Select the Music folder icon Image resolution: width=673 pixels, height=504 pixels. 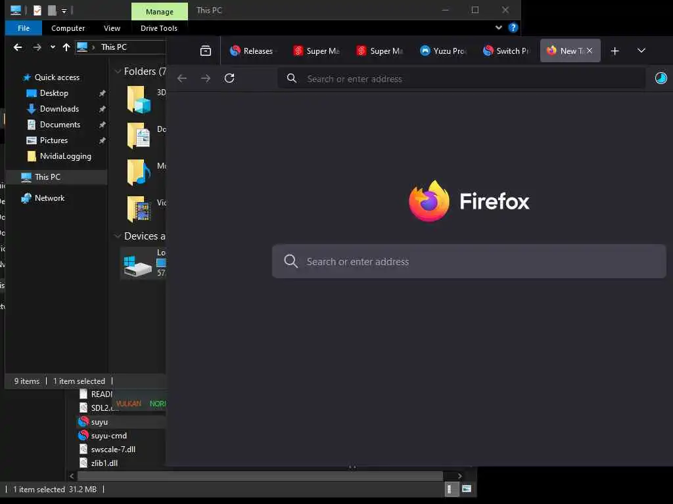(139, 173)
